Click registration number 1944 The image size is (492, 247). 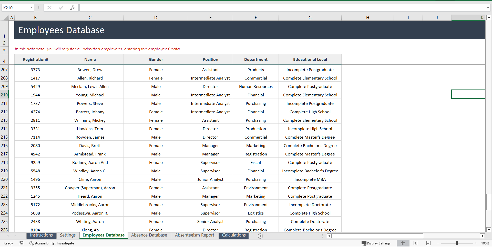pyautogui.click(x=35, y=95)
